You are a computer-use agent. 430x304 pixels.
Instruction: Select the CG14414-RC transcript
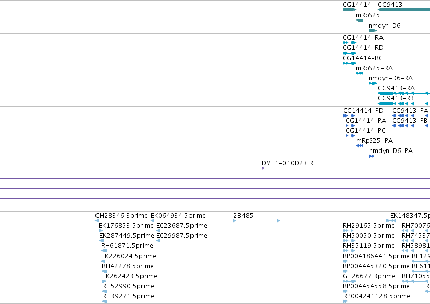pyautogui.click(x=349, y=63)
